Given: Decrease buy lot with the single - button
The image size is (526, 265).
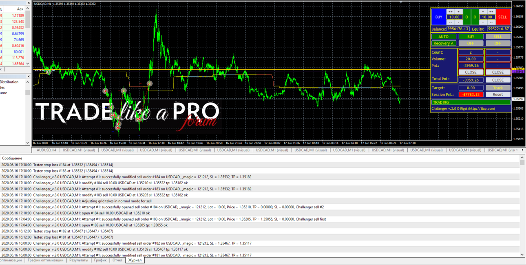Looking at the screenshot, I should pyautogui.click(x=459, y=22).
